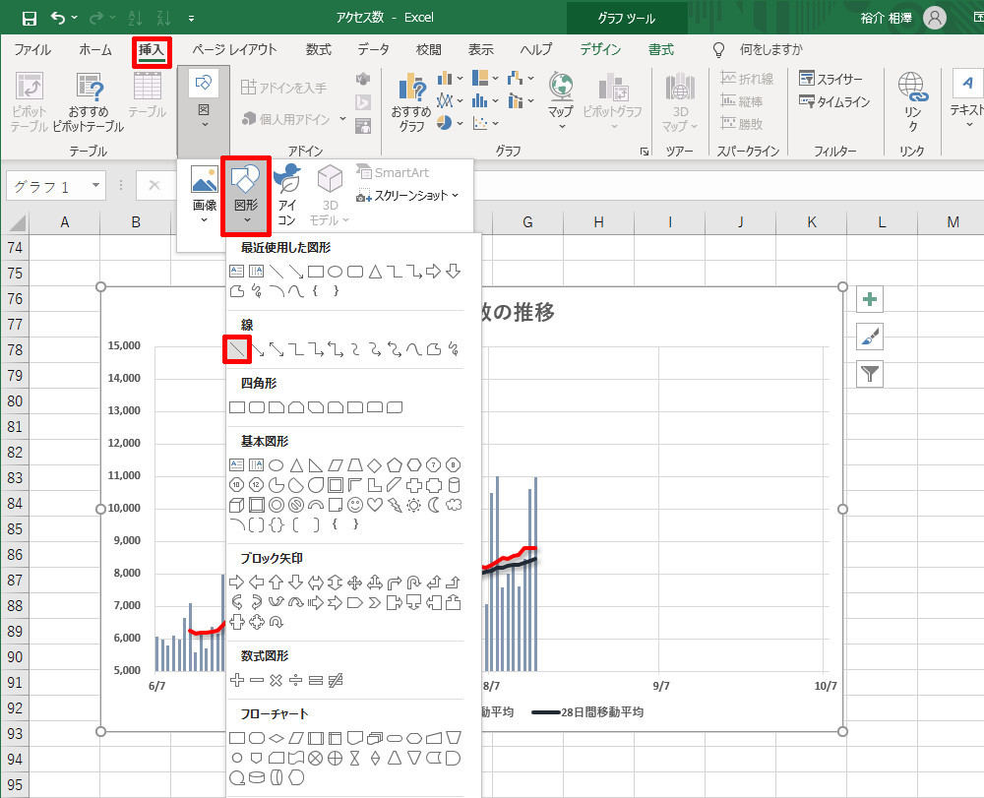Image resolution: width=984 pixels, height=798 pixels.
Task: Click the 28日間移動平均 legend entry
Action: [587, 712]
